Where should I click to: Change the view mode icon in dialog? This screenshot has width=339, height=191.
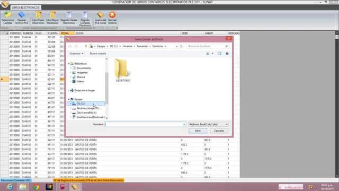pos(208,54)
